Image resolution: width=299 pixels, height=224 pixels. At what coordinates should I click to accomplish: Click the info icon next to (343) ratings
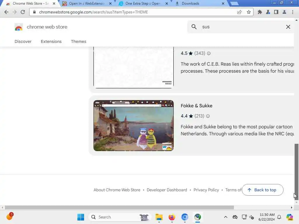click(x=209, y=53)
